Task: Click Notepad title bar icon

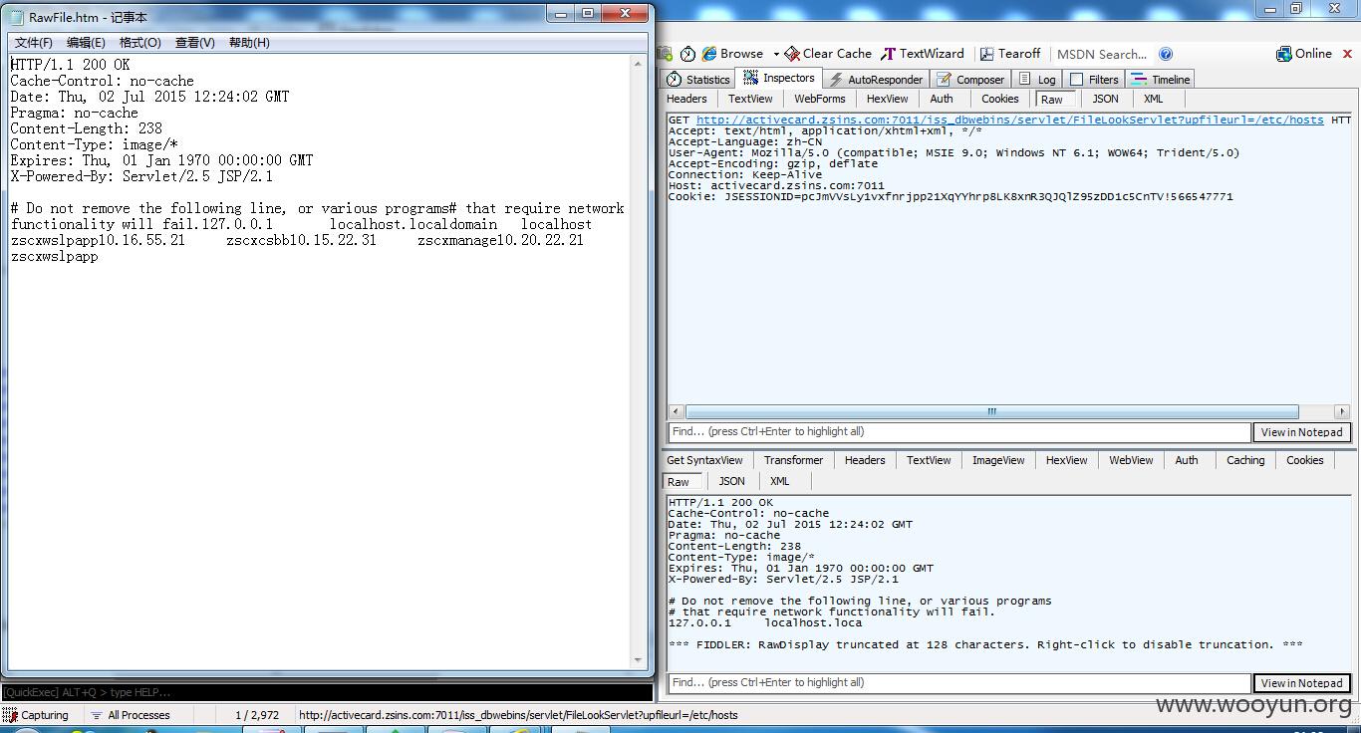Action: point(17,15)
